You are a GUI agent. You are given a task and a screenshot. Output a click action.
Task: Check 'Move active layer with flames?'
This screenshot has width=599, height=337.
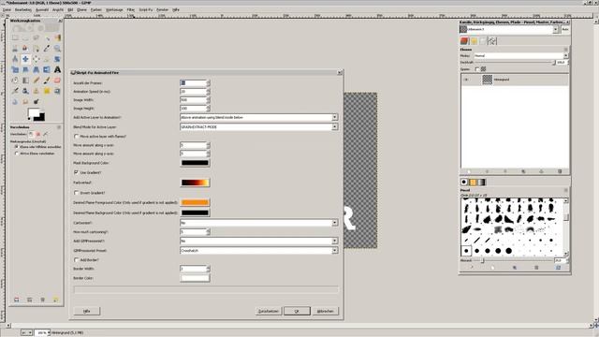click(76, 136)
